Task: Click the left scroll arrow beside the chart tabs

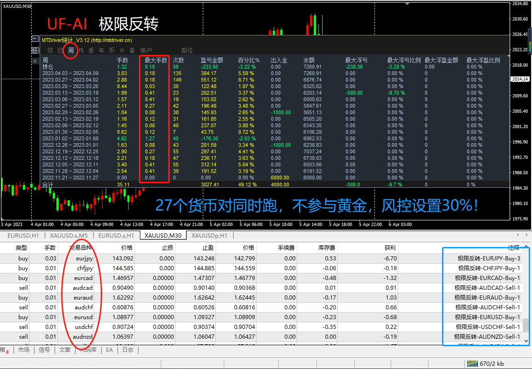Action: point(518,235)
